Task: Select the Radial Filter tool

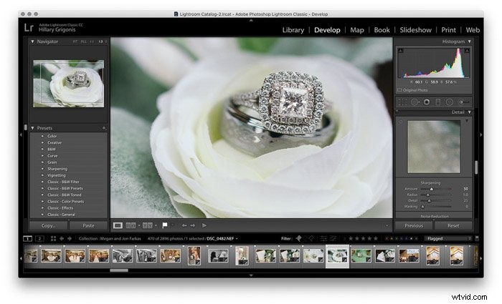Action: [450, 102]
